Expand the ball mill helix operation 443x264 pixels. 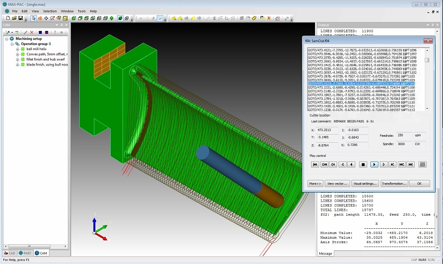click(17, 49)
